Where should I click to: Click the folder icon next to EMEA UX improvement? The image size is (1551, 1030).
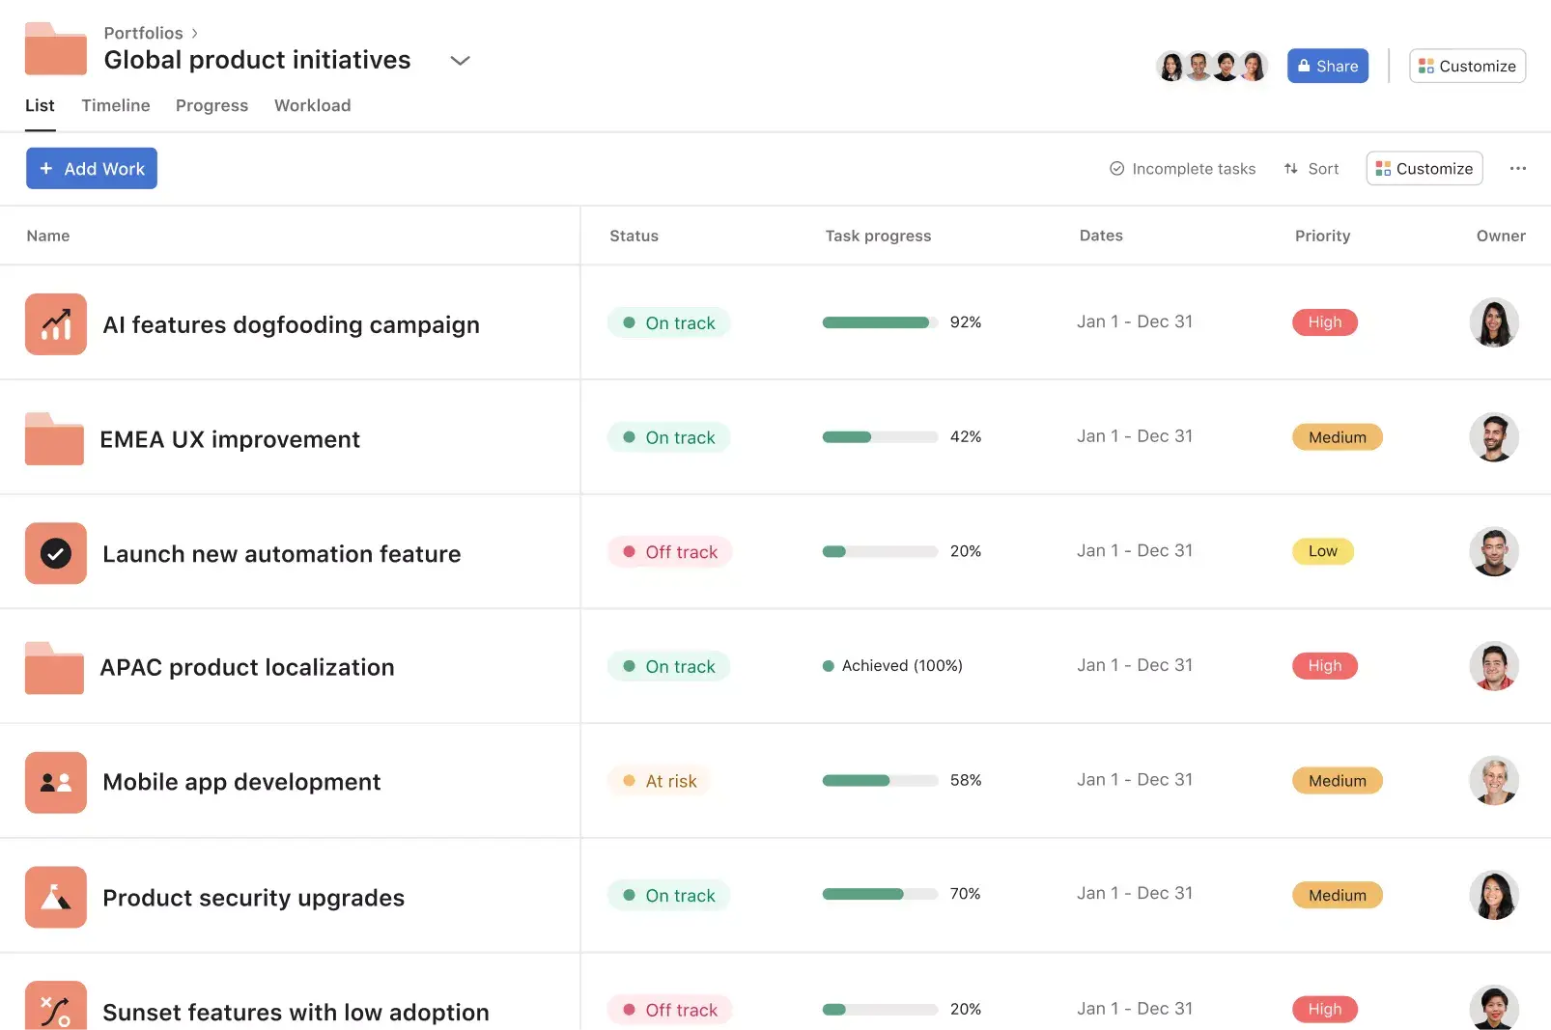(x=54, y=438)
